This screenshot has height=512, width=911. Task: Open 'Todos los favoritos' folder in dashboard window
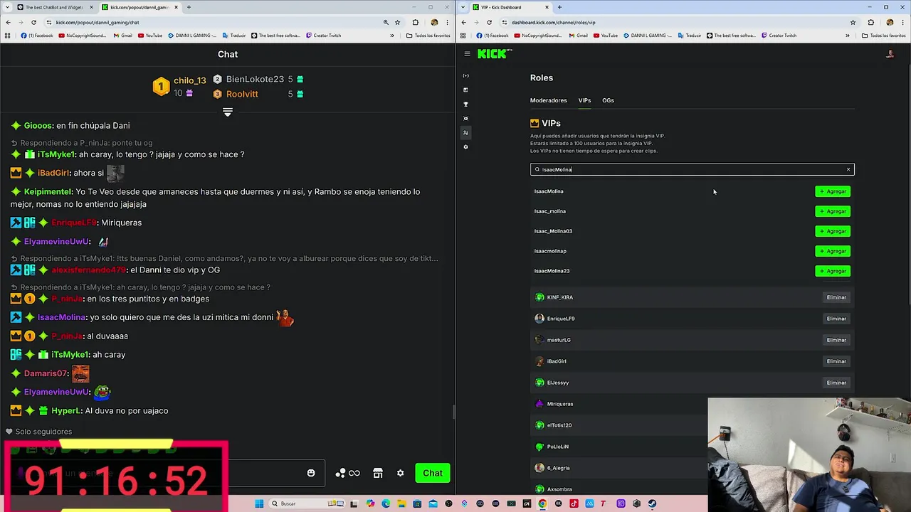tap(884, 36)
